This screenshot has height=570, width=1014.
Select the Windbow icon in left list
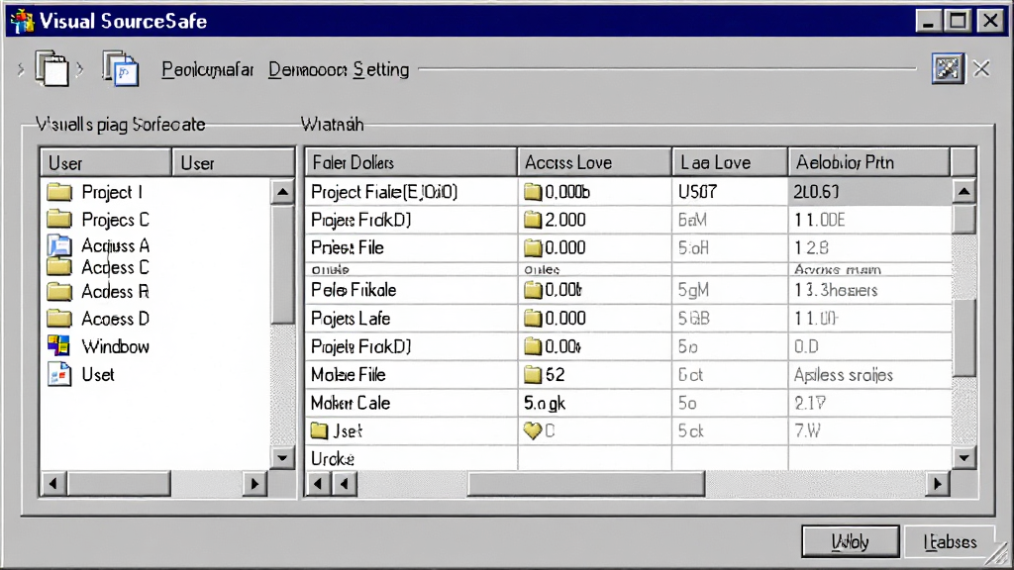58,345
